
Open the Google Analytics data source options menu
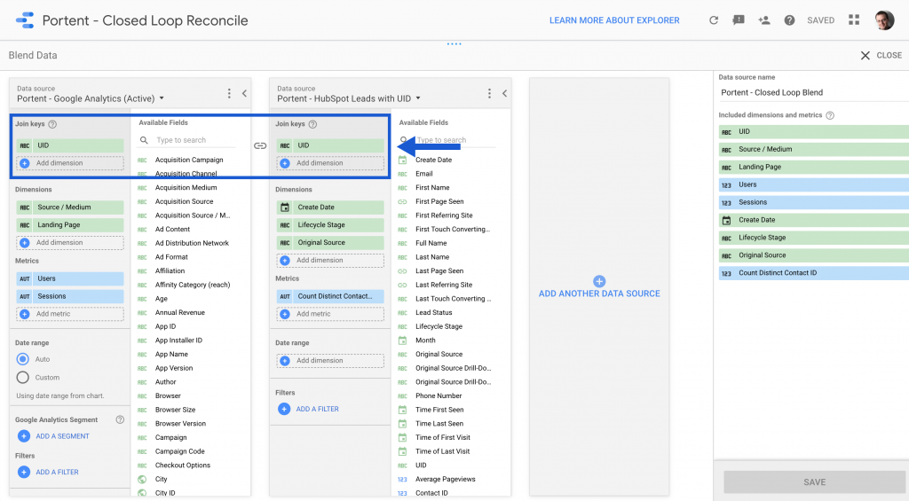click(229, 93)
